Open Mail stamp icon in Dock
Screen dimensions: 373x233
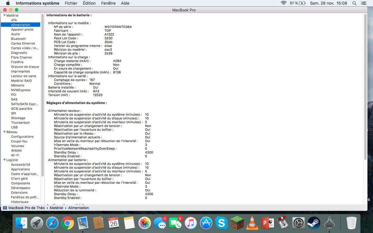point(83,223)
